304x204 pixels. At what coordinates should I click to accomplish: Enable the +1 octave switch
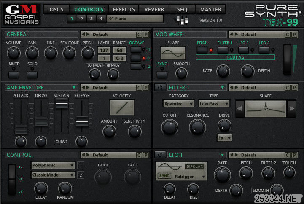coord(136,50)
